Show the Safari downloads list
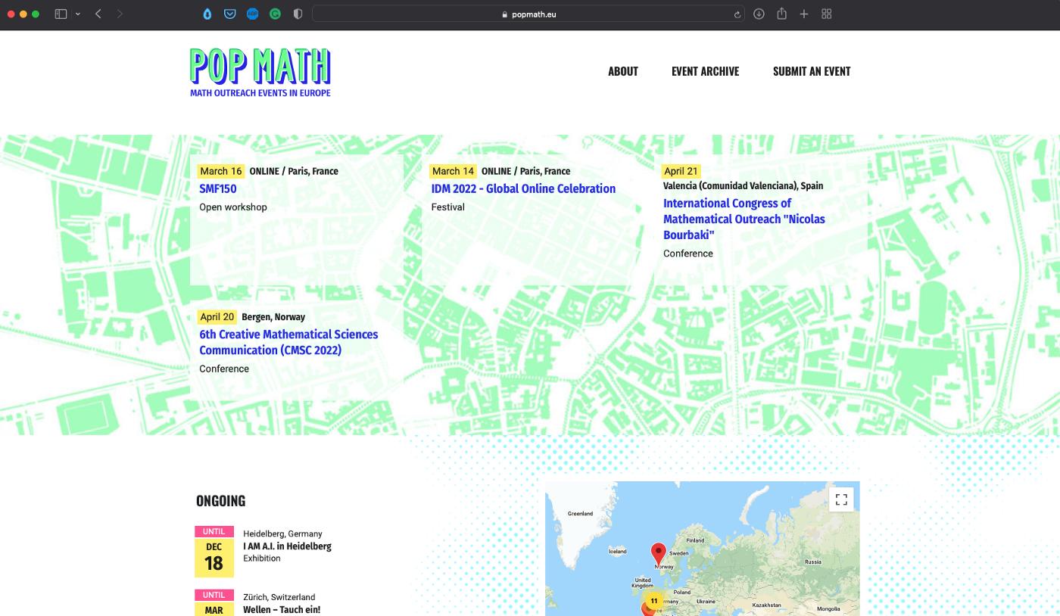Screen dimensions: 1060x616 tap(759, 14)
